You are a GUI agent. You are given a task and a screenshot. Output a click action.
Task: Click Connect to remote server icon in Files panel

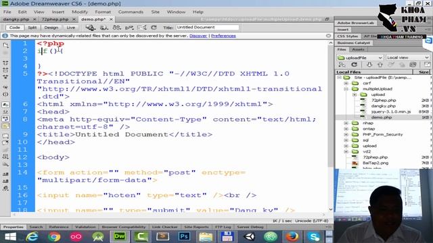[x=342, y=65]
